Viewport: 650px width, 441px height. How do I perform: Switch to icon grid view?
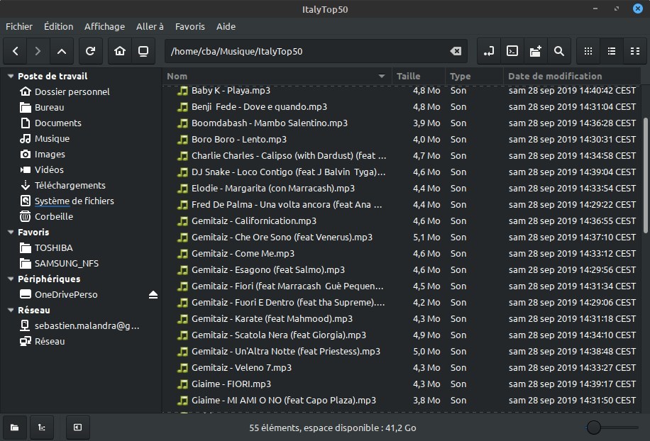[588, 51]
